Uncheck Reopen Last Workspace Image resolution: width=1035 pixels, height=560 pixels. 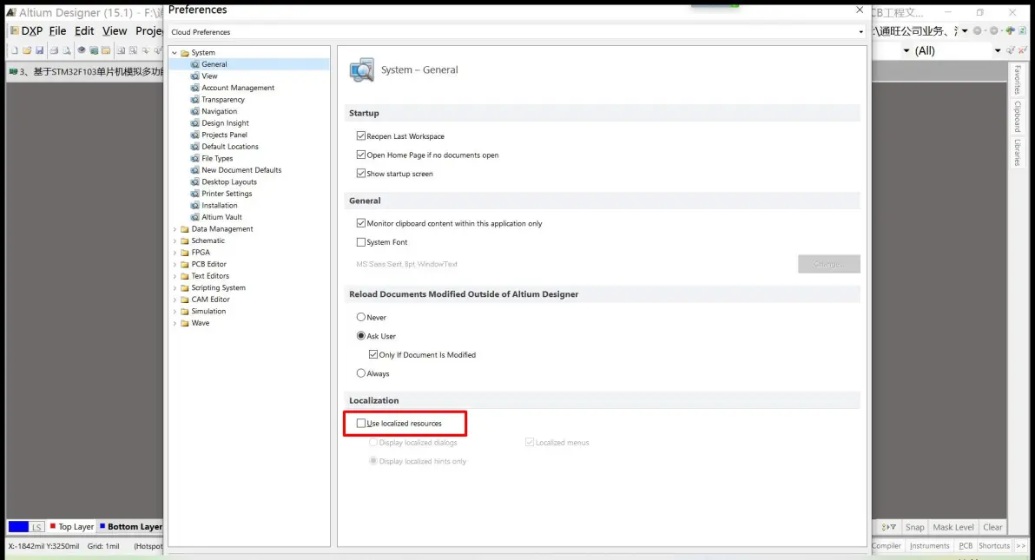[361, 136]
